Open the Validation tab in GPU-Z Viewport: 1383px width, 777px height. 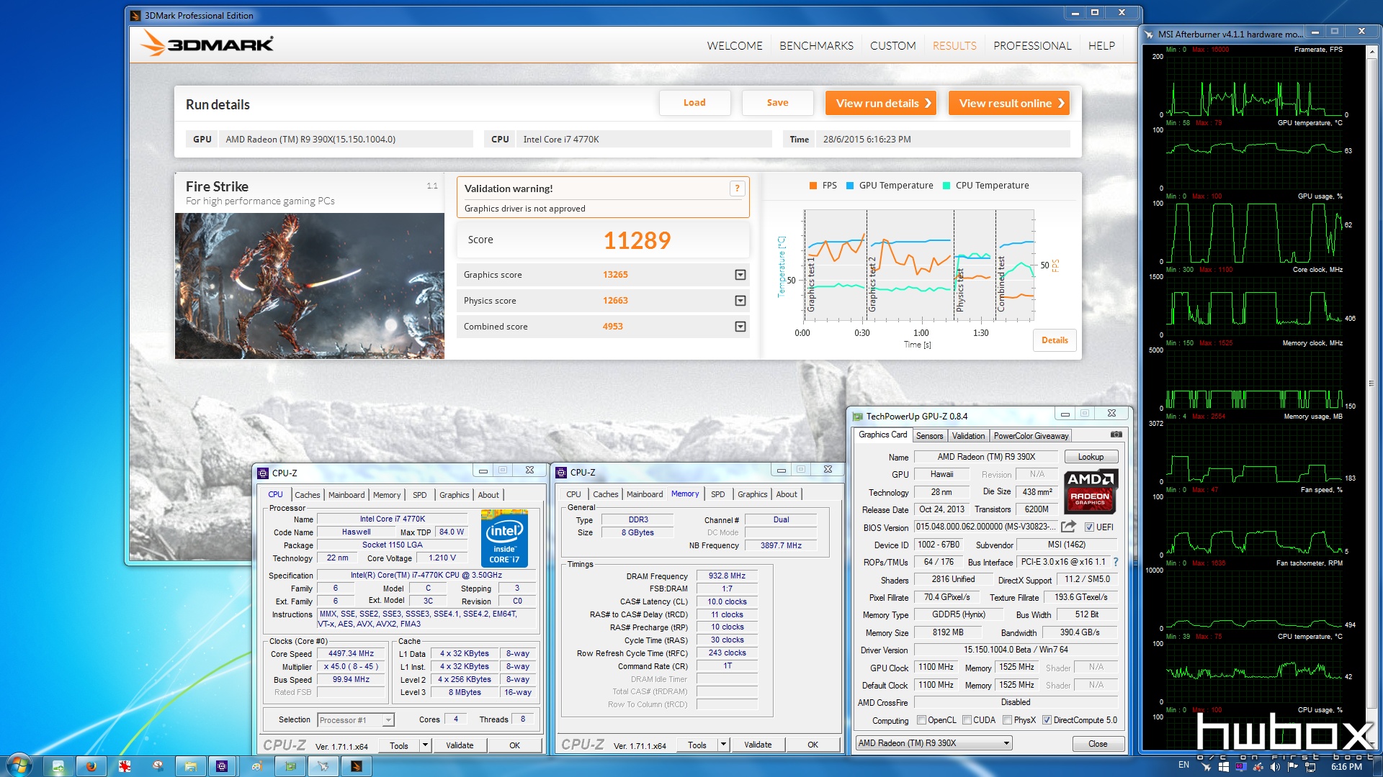pyautogui.click(x=968, y=436)
